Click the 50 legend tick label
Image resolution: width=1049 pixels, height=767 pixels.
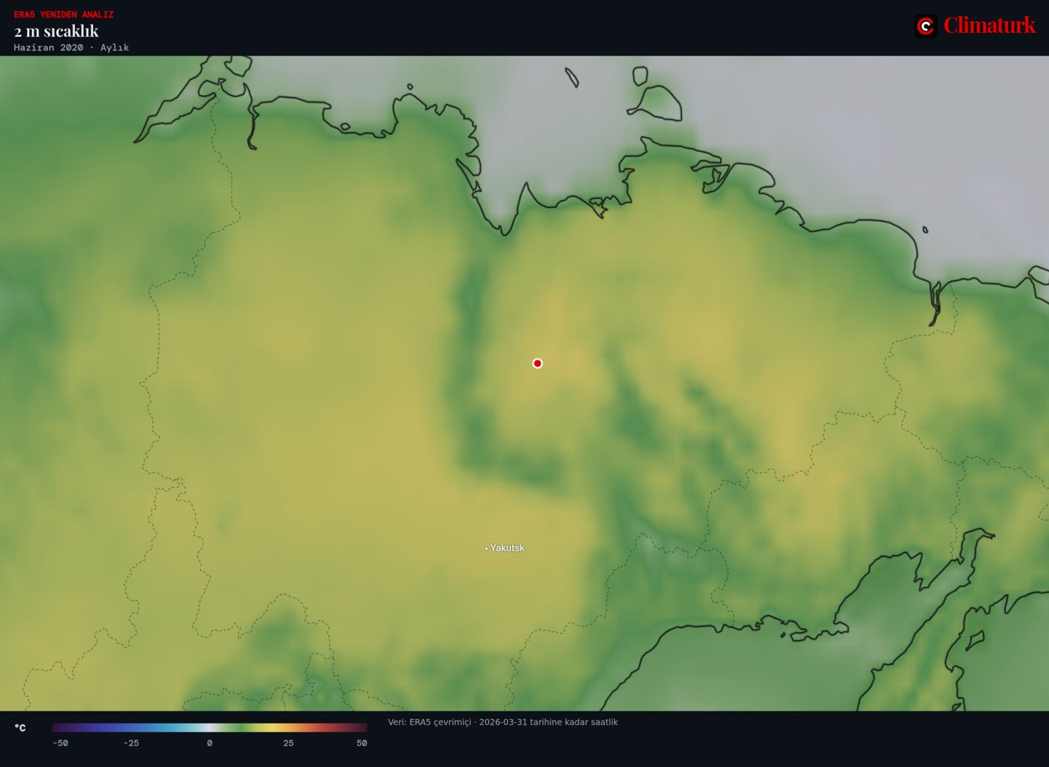tap(362, 743)
